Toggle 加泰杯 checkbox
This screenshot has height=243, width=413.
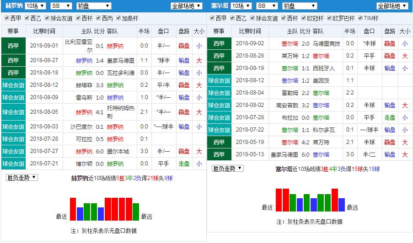(118, 18)
